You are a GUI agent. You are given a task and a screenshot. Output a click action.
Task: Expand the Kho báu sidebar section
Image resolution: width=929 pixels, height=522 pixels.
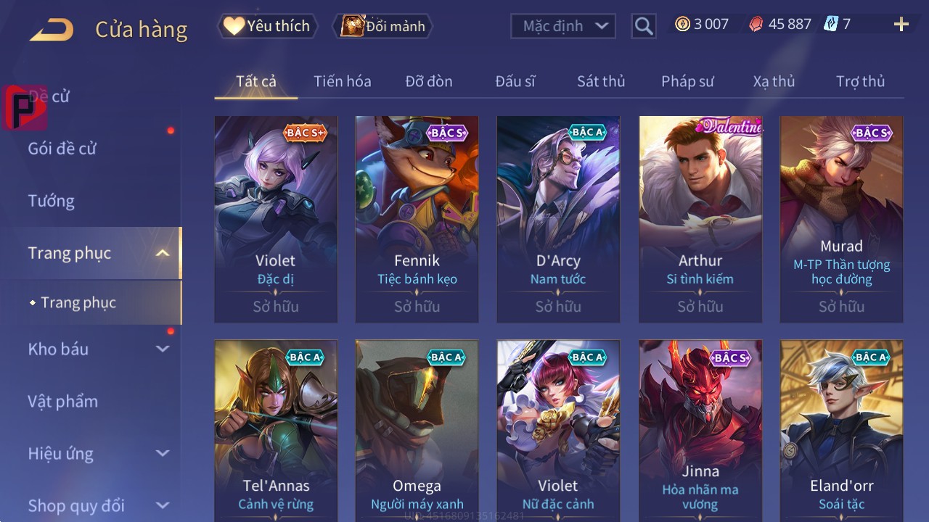pyautogui.click(x=163, y=349)
